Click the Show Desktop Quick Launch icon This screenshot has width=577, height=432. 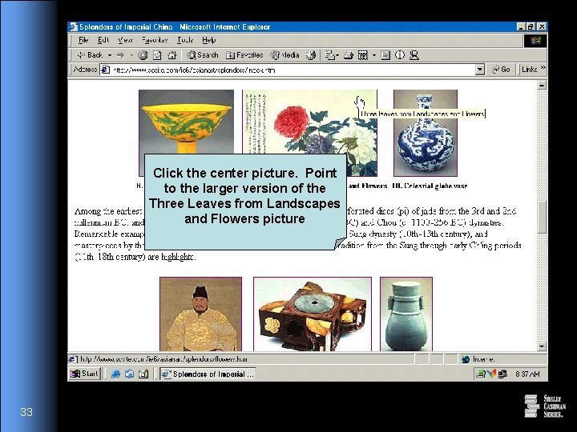point(143,374)
